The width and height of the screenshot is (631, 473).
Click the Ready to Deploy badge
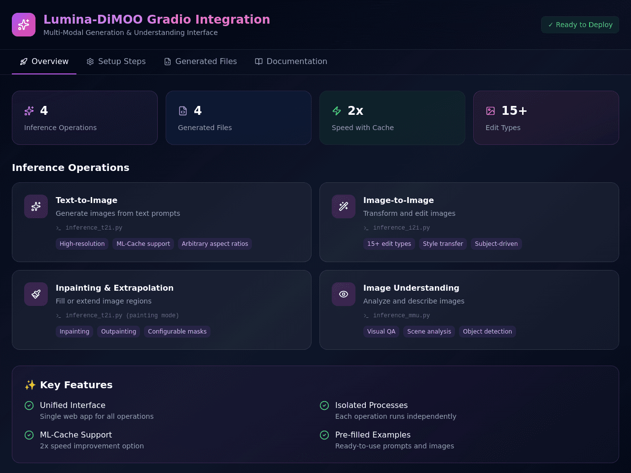[x=580, y=25]
